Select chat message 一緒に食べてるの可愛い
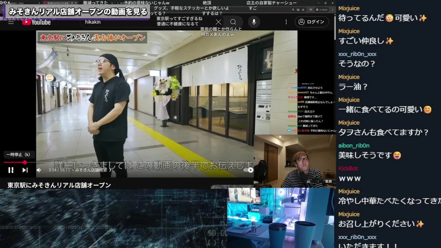The image size is (441, 248). pos(385,110)
